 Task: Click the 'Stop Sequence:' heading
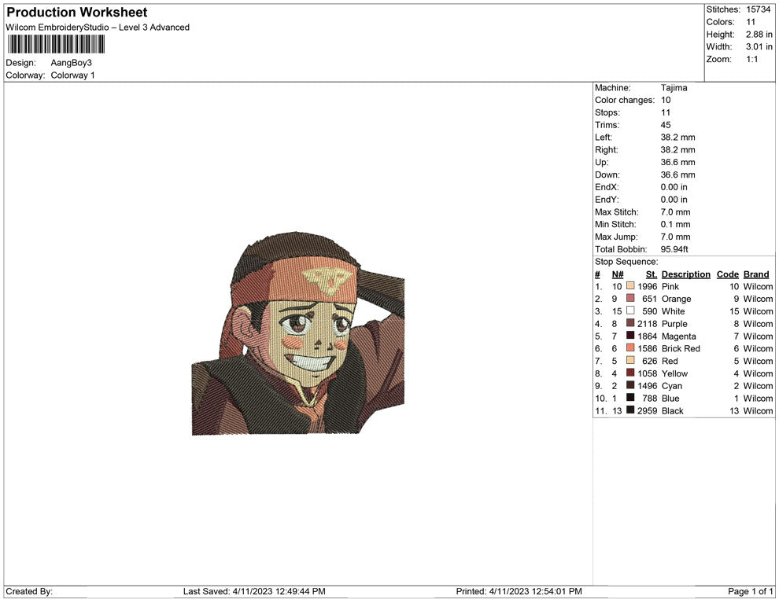[626, 262]
